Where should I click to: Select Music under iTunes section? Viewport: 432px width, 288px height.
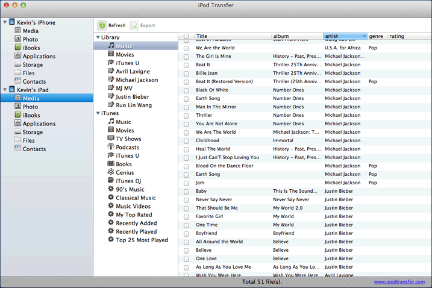(x=124, y=122)
